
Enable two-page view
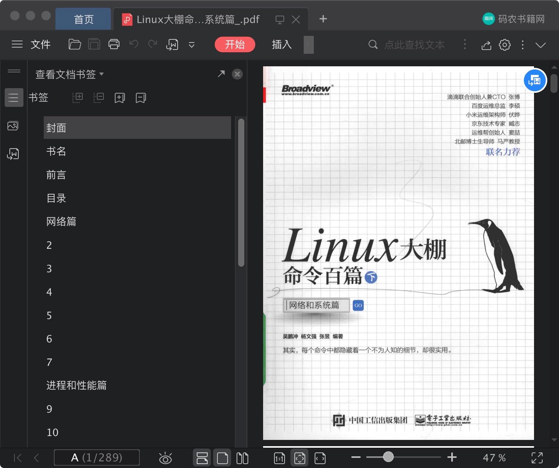242,458
